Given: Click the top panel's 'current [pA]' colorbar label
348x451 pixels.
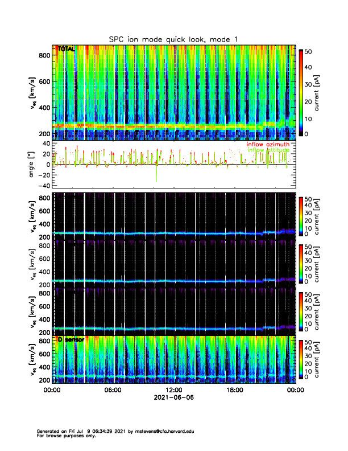Looking at the screenshot, I should [x=324, y=92].
